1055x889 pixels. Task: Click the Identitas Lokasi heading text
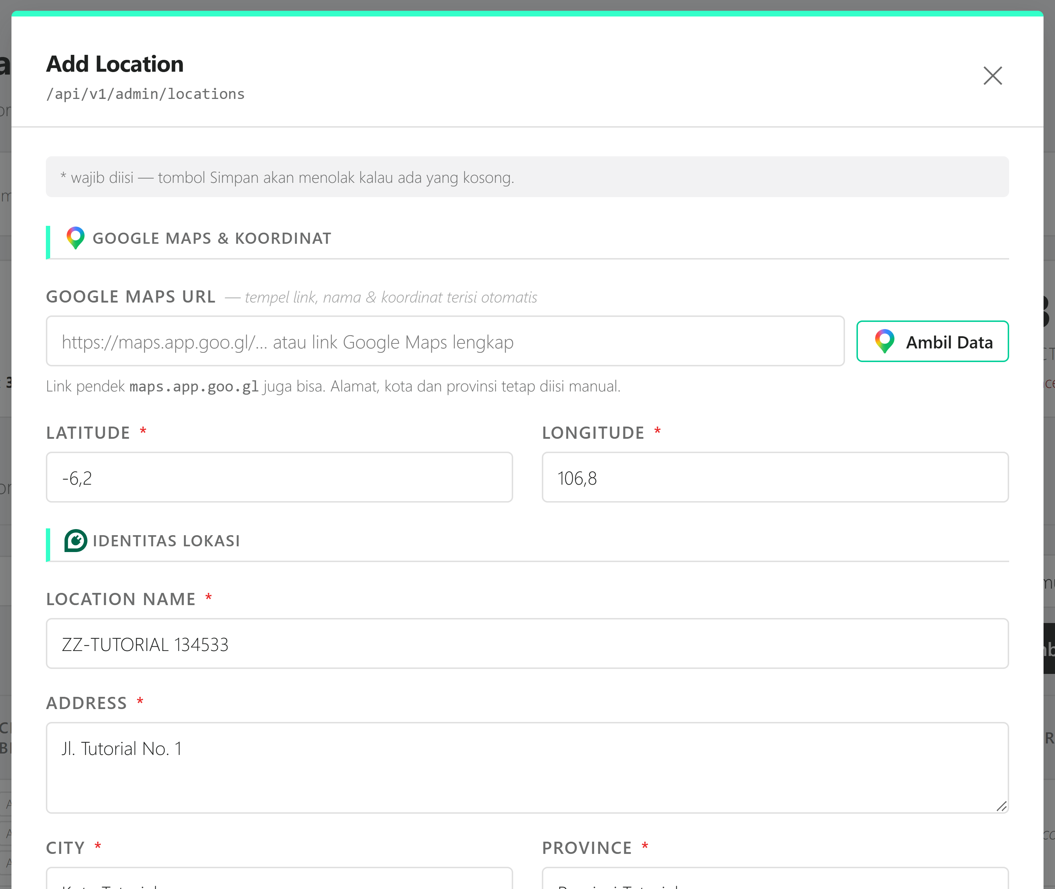click(166, 541)
